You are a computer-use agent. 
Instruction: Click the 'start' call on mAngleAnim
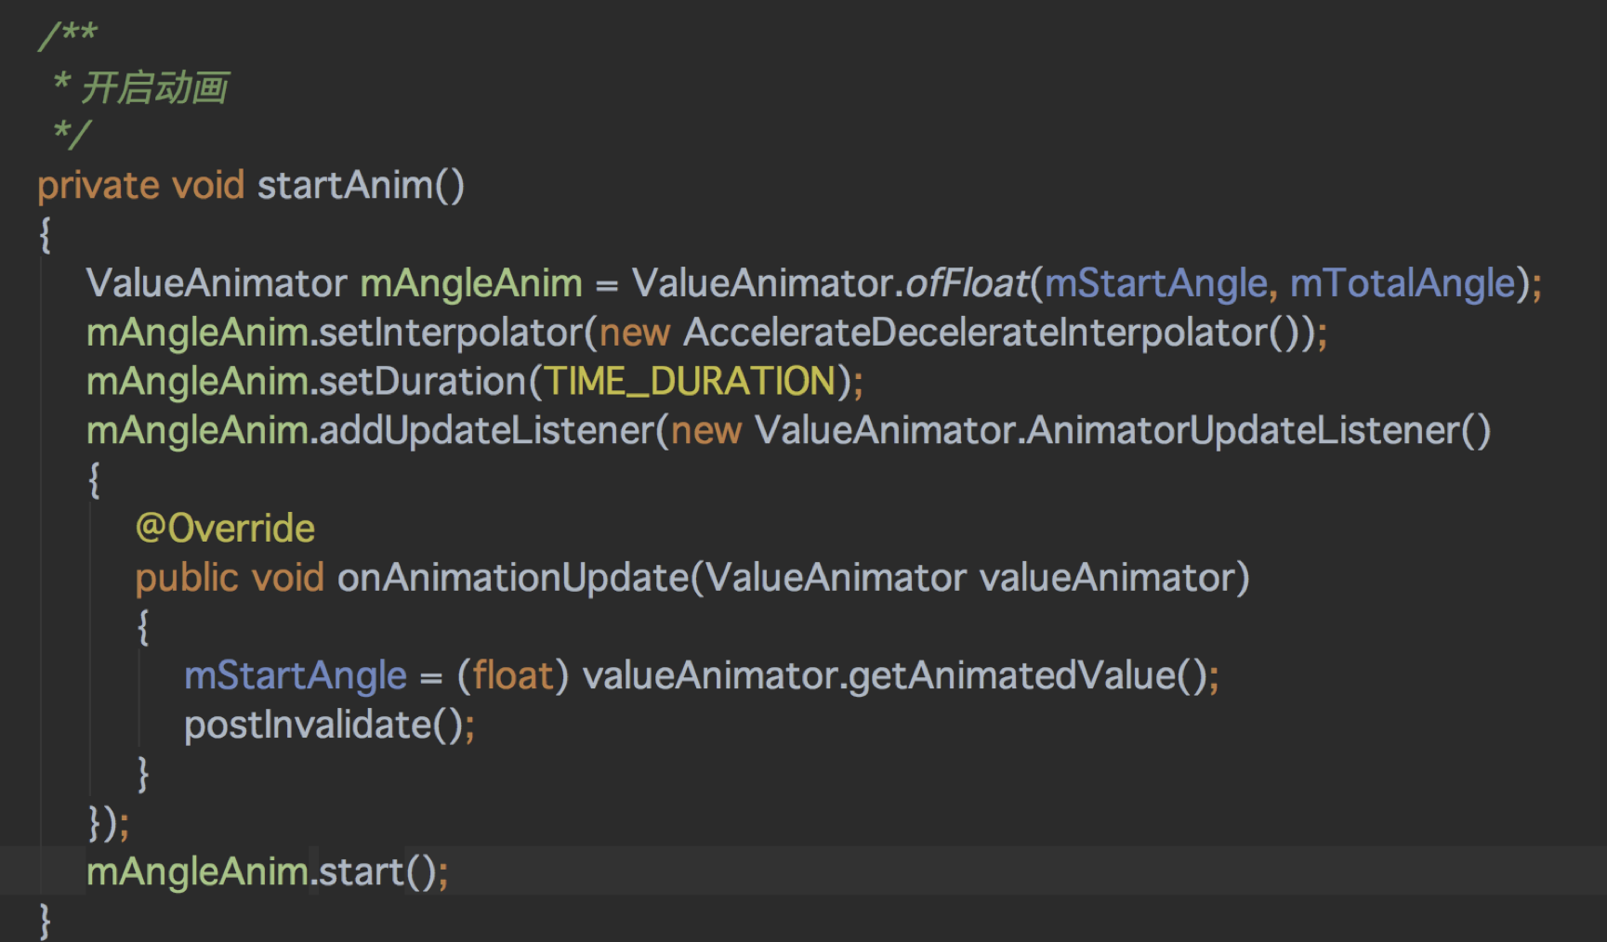coord(362,871)
